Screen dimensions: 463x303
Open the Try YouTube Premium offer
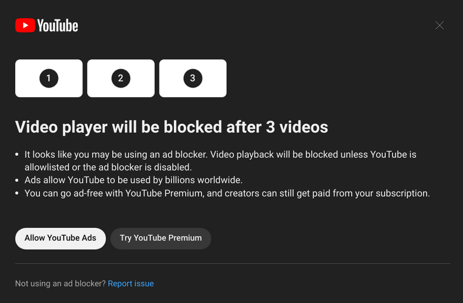click(160, 239)
